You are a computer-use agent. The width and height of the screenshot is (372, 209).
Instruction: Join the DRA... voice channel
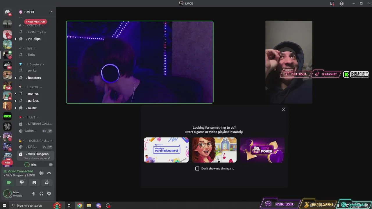[x=35, y=147]
